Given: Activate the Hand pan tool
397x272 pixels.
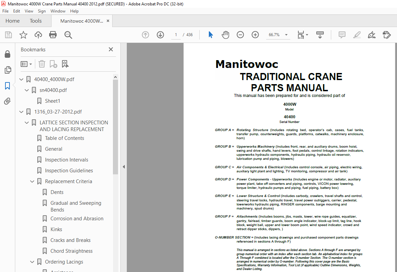Looking at the screenshot, I should pyautogui.click(x=225, y=35).
